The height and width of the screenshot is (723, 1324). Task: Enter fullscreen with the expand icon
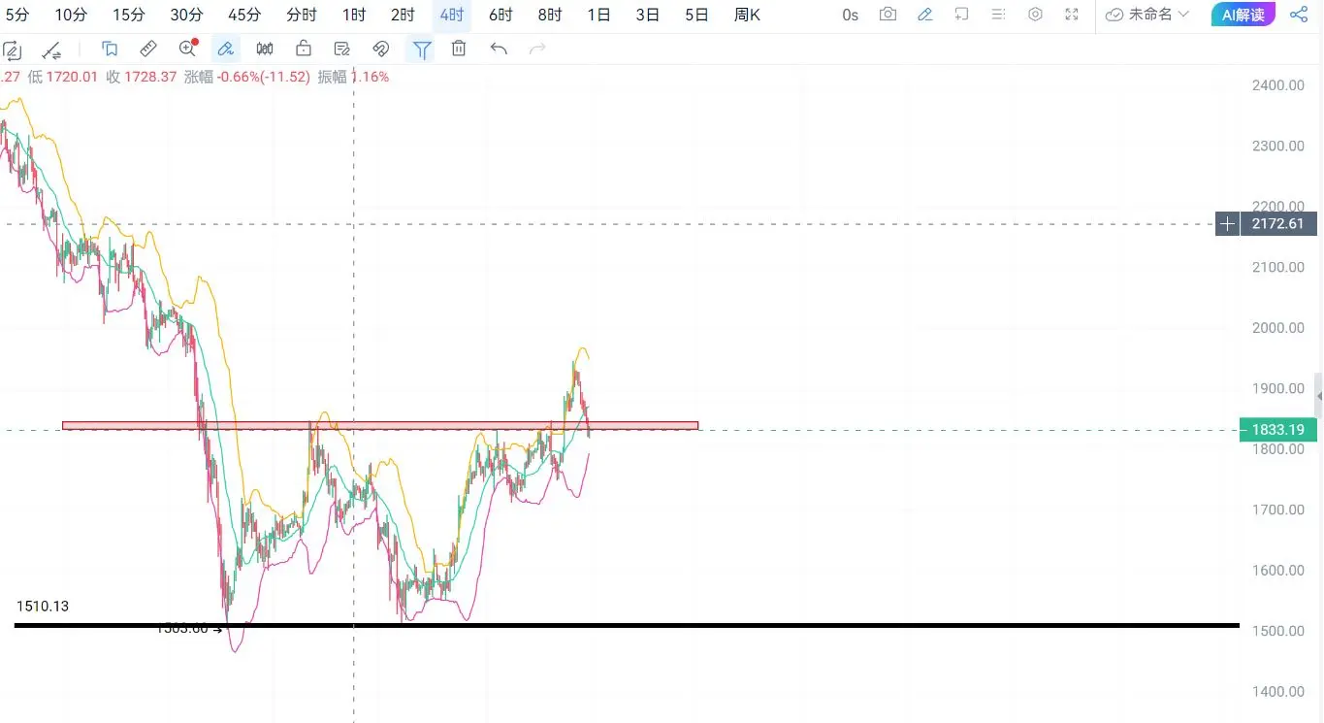click(x=1072, y=15)
